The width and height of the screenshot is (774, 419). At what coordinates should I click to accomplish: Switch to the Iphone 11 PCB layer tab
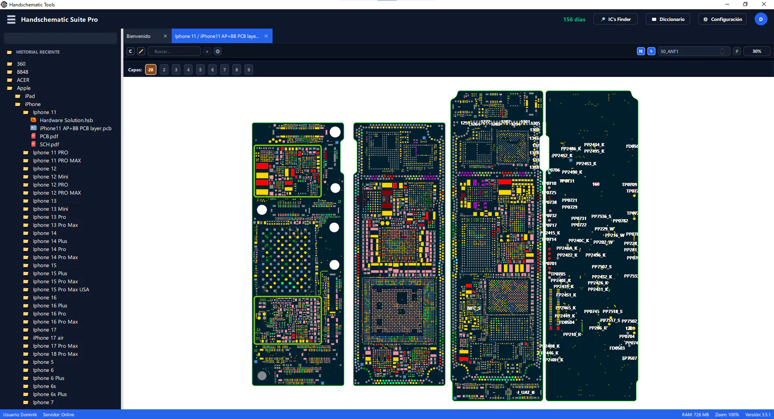pyautogui.click(x=217, y=36)
